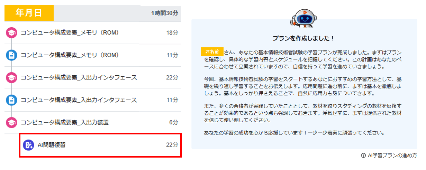Start the AI問題復習 review item
Image resolution: width=426 pixels, height=170 pixels.
52,145
